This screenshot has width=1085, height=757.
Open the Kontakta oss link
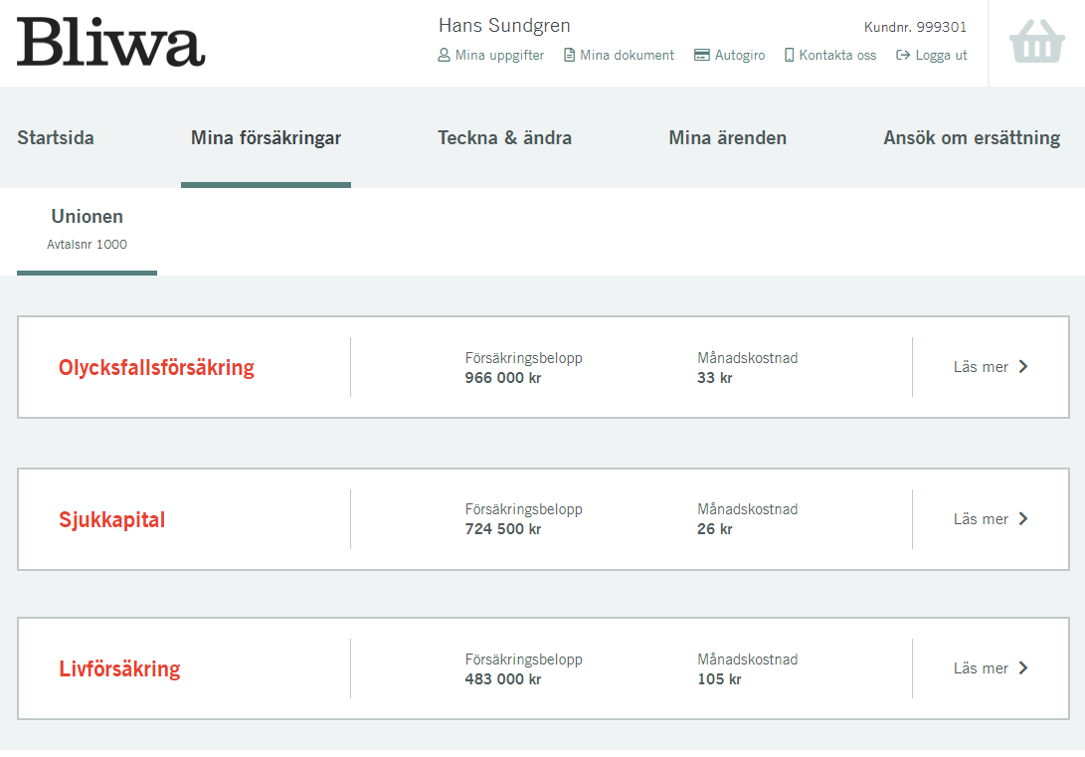pos(838,56)
